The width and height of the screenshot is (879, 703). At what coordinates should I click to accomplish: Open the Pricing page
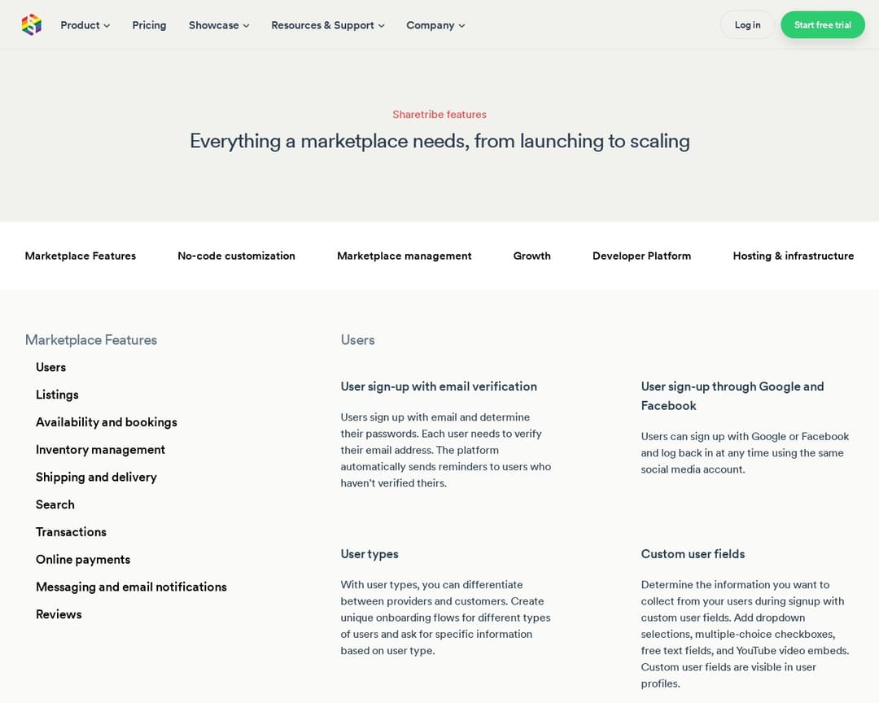click(149, 25)
